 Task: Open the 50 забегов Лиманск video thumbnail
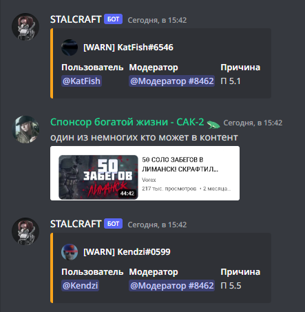pos(98,177)
